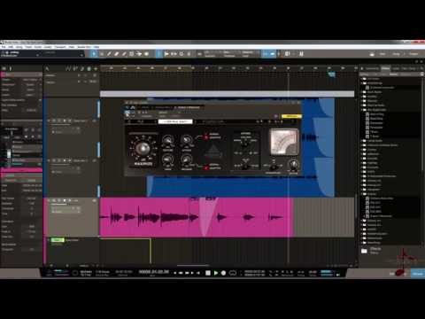The image size is (425, 319).
Task: Switch to the Loops tab in the browser
Action: pyautogui.click(x=396, y=68)
